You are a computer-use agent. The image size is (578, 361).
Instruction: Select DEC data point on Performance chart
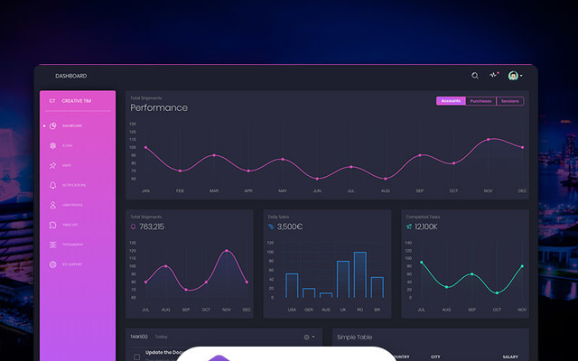click(x=522, y=147)
